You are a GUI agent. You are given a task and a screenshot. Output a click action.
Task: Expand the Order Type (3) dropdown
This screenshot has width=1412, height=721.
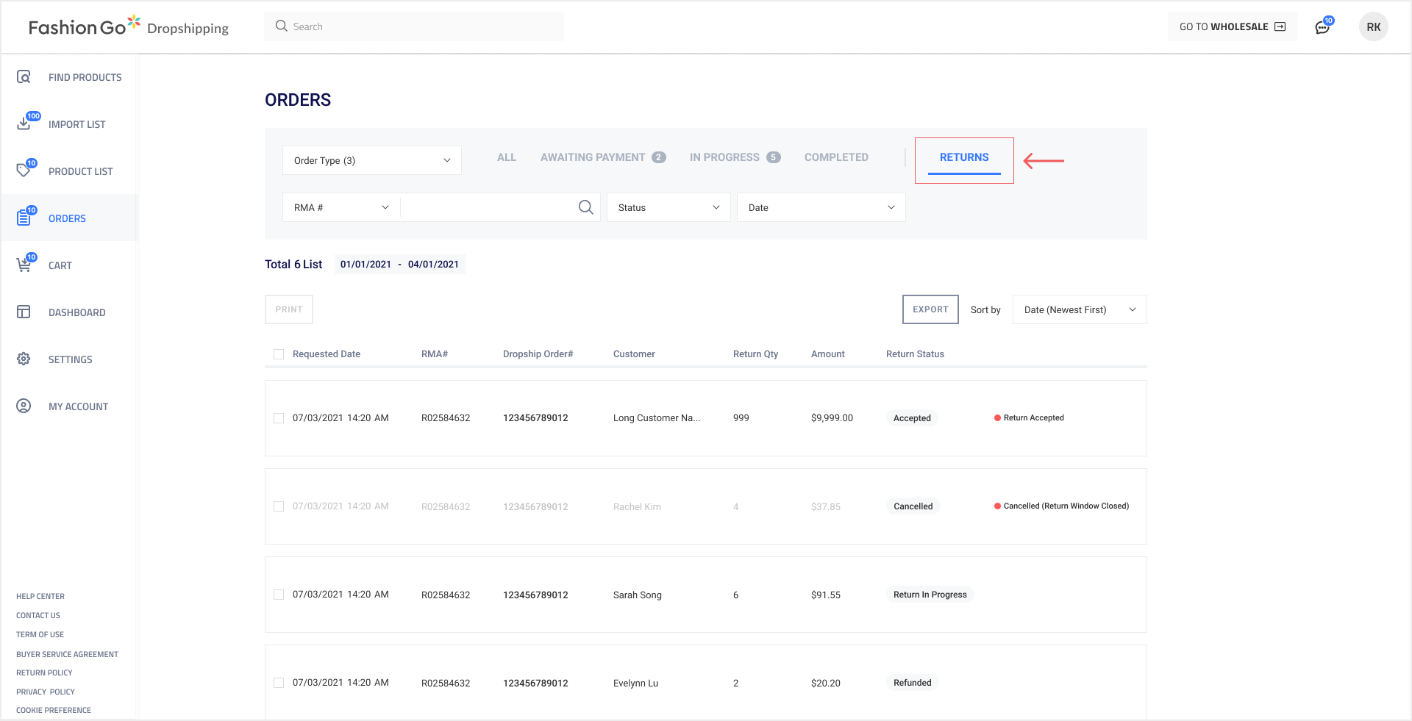point(371,160)
